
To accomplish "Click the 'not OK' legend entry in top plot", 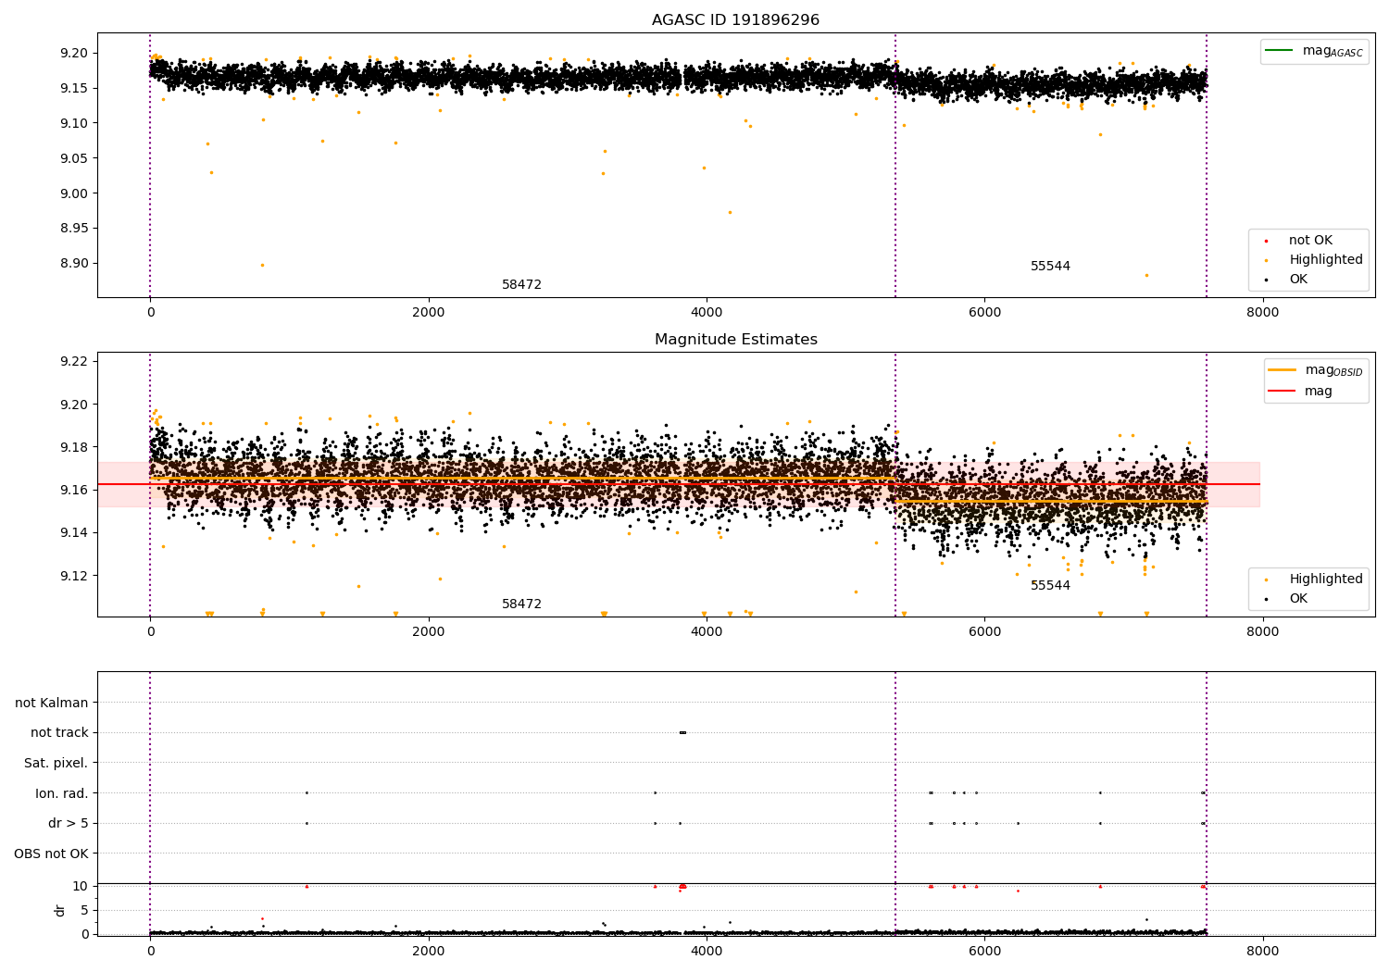I will tap(1310, 241).
